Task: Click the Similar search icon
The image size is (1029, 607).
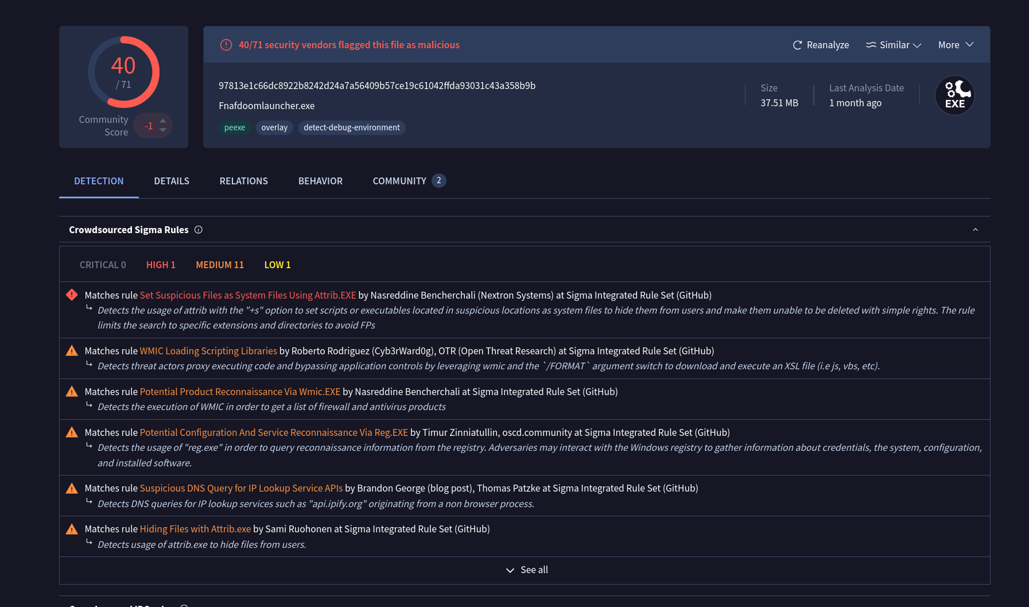Action: tap(871, 45)
